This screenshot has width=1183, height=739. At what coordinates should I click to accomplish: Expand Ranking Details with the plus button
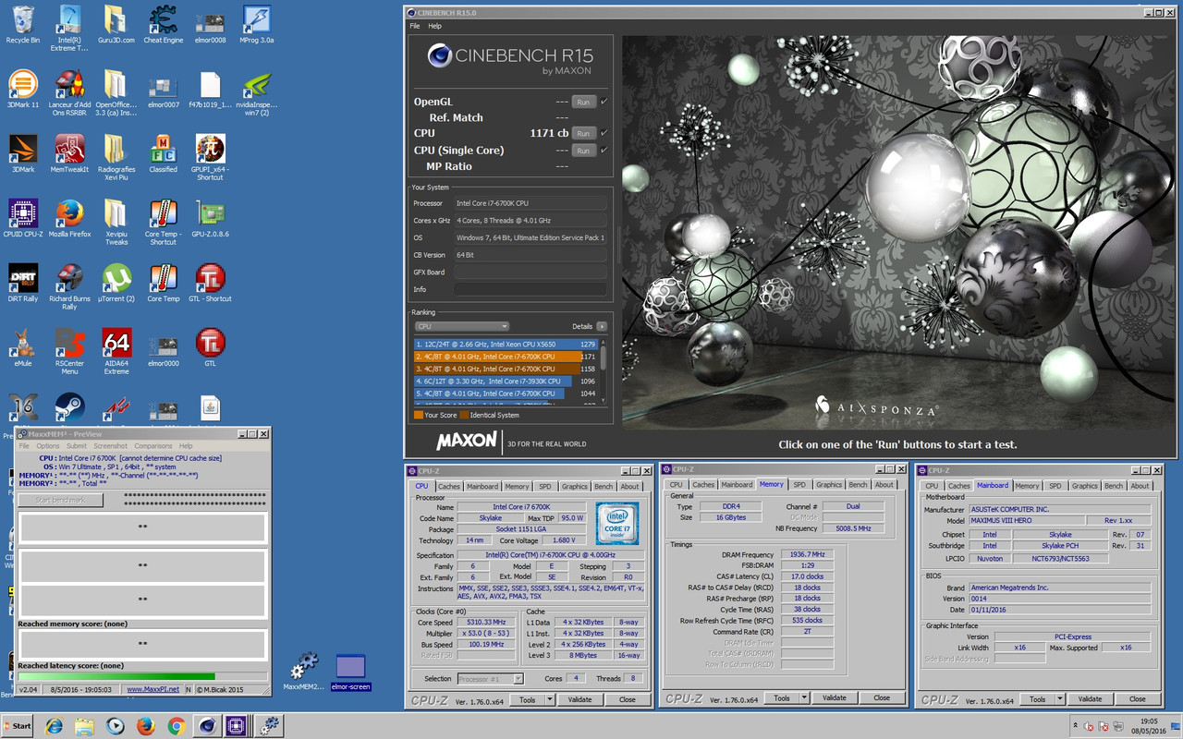(x=602, y=326)
